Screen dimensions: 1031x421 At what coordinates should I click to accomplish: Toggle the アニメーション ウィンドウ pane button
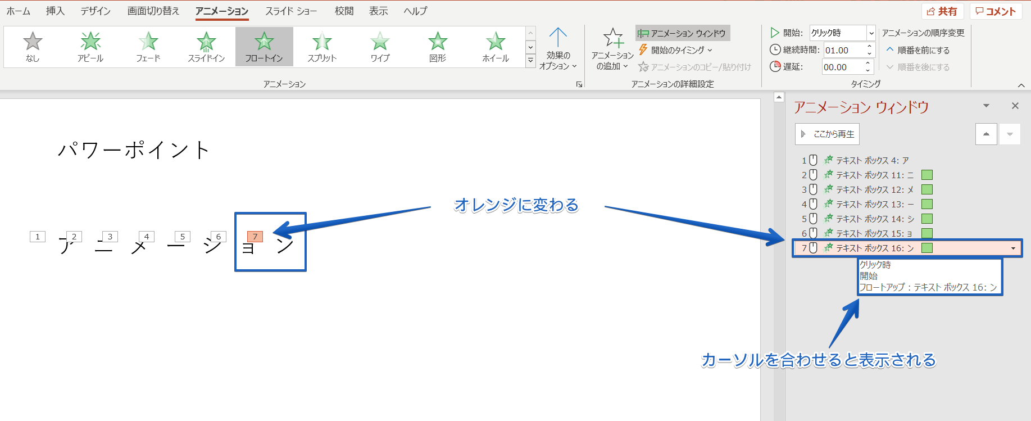[683, 33]
